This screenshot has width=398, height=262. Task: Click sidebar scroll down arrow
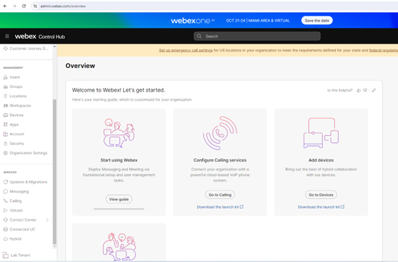point(54,246)
